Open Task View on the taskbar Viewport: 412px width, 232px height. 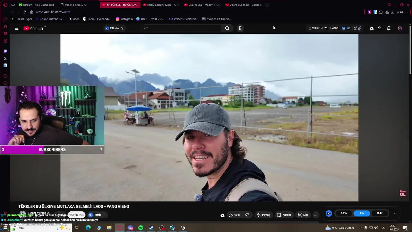click(x=77, y=228)
